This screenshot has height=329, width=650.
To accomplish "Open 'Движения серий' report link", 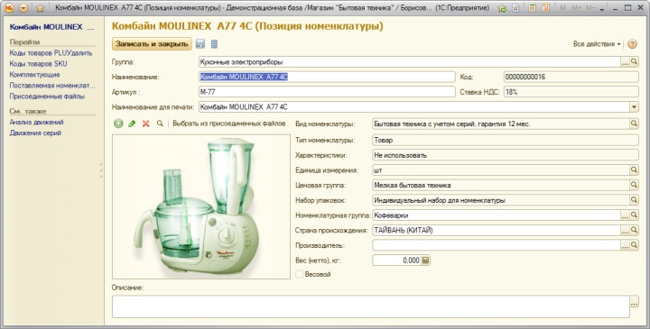I will (35, 133).
